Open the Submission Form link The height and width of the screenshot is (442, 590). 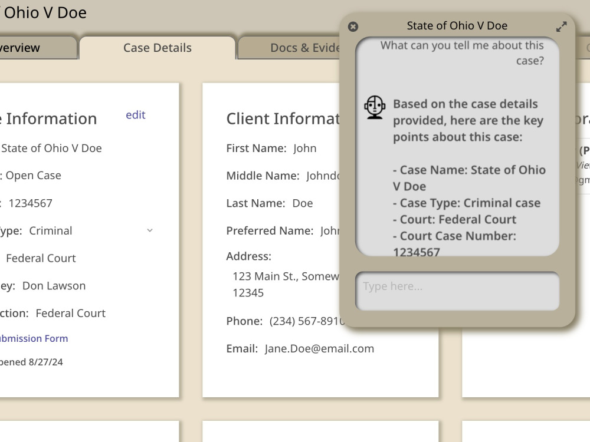tap(34, 338)
